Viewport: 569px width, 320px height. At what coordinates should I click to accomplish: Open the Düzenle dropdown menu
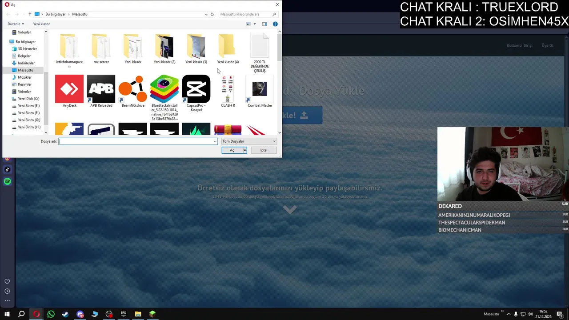(16, 24)
